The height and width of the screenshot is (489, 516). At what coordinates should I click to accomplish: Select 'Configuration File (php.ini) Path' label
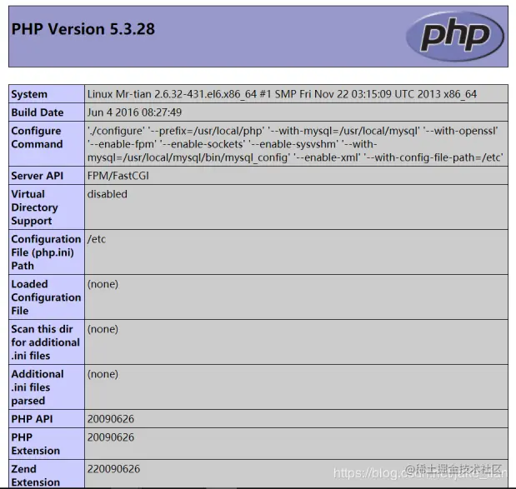(46, 252)
